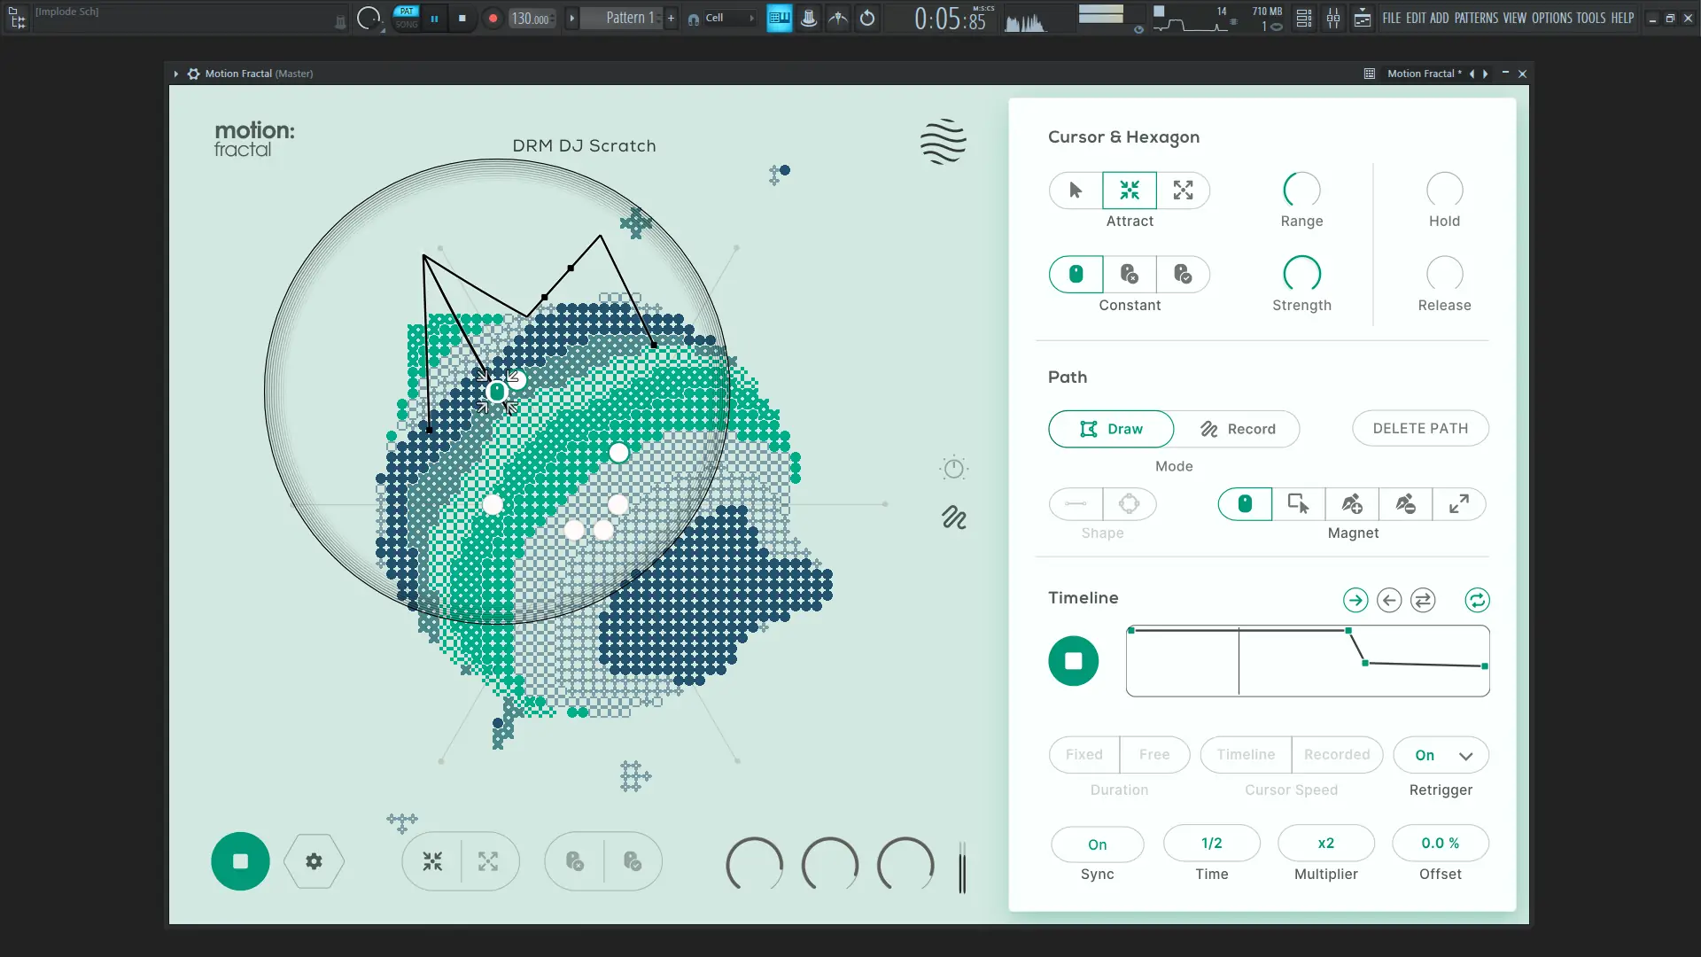Click the clock icon beside the fractal

954,468
